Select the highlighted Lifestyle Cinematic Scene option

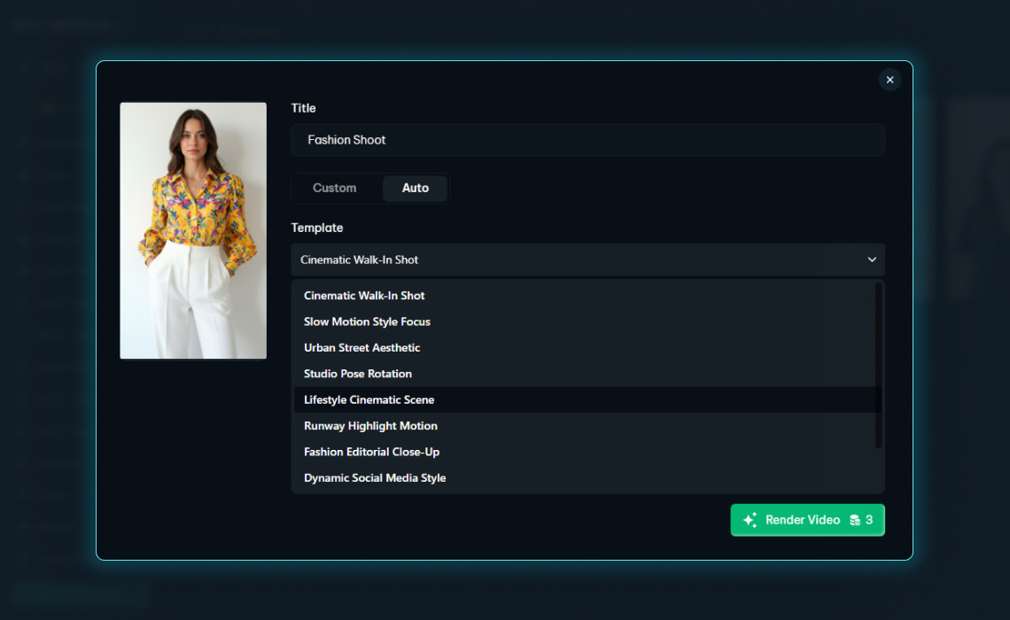tap(369, 399)
